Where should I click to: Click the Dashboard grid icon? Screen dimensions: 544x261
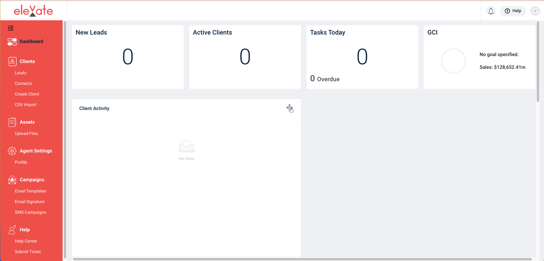(12, 42)
